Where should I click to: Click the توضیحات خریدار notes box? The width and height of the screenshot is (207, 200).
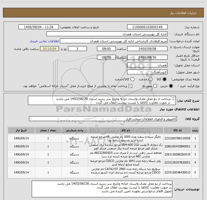102,189
